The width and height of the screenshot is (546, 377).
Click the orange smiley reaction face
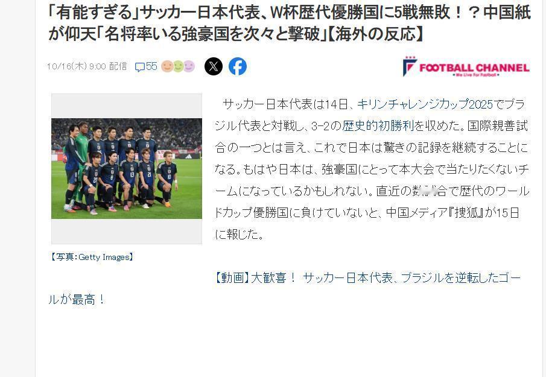pyautogui.click(x=167, y=66)
